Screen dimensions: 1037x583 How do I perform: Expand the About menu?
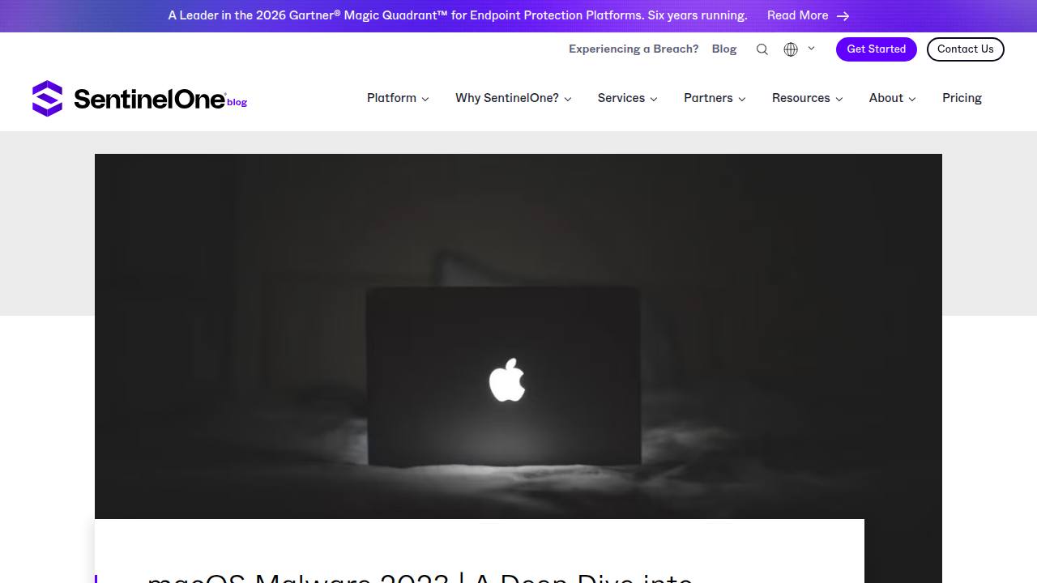pyautogui.click(x=893, y=98)
